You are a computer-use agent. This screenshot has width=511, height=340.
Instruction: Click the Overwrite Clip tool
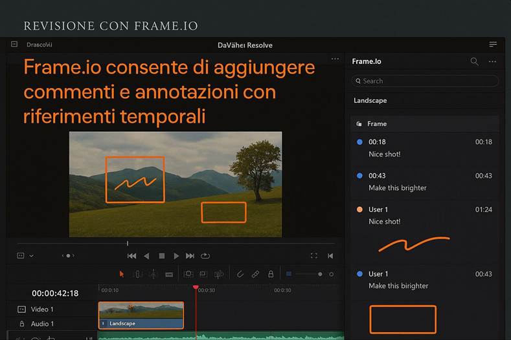click(x=203, y=274)
